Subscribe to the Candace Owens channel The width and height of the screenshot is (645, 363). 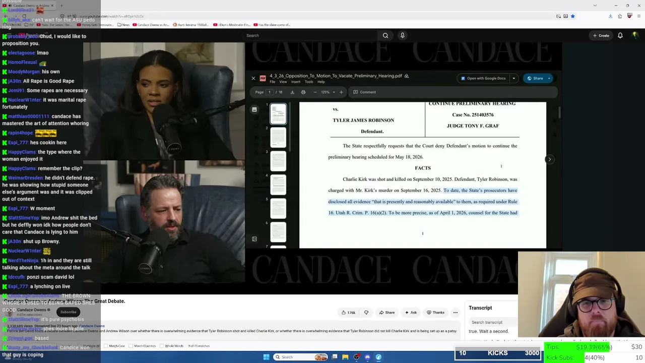coord(69,312)
